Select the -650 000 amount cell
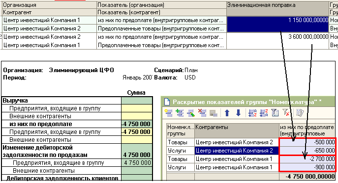Screen dimensions: 338x183 [x=307, y=151]
